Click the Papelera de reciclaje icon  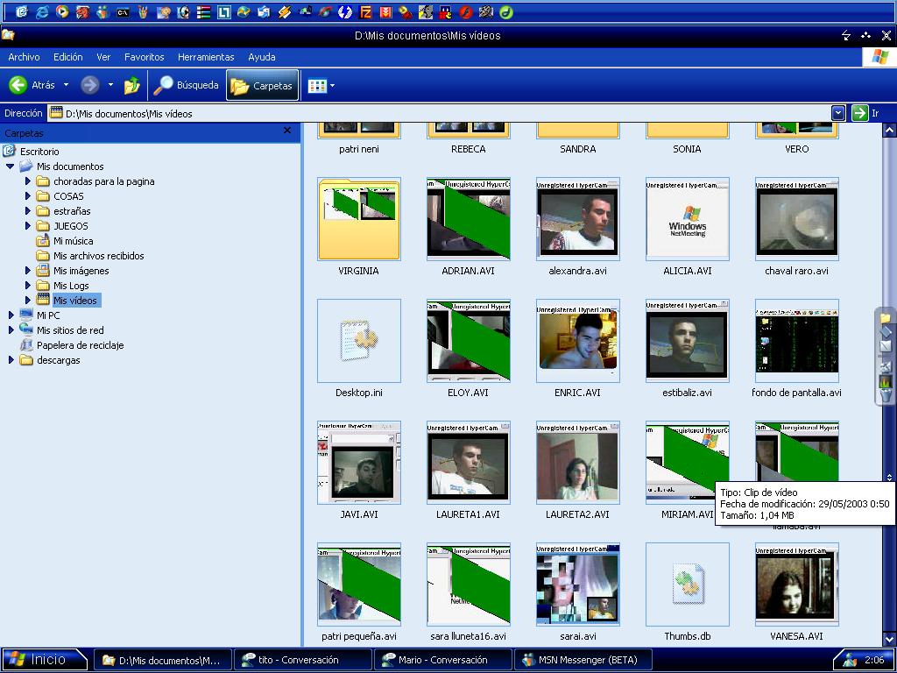26,345
